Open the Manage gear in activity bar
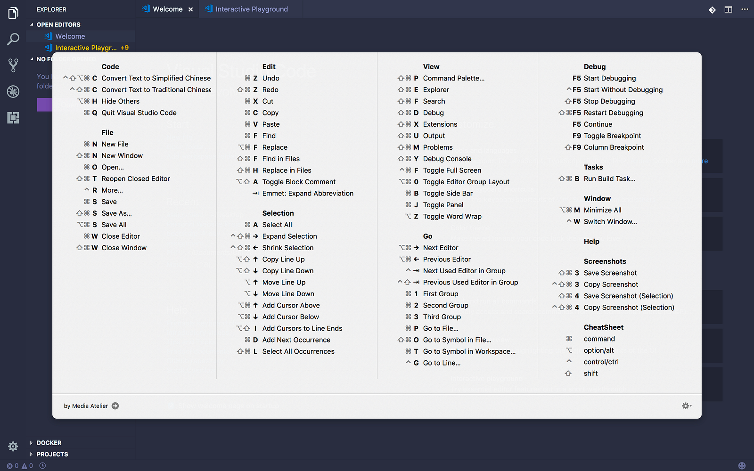Viewport: 754px width, 471px height. pos(13,446)
